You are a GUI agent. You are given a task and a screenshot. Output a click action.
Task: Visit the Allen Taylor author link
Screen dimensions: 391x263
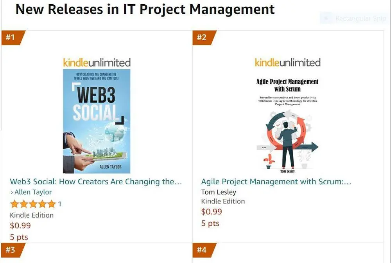point(33,192)
